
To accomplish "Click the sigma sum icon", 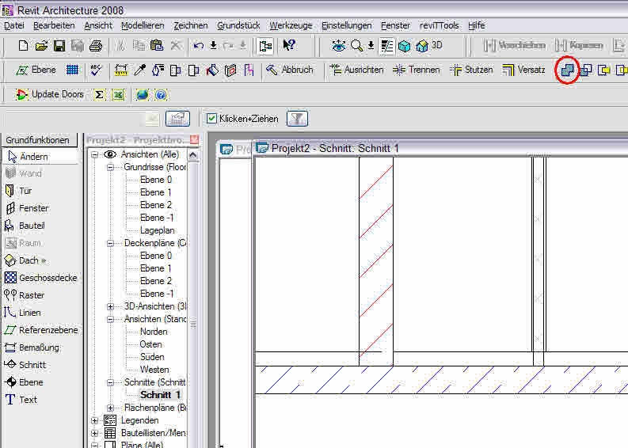I will pos(99,95).
